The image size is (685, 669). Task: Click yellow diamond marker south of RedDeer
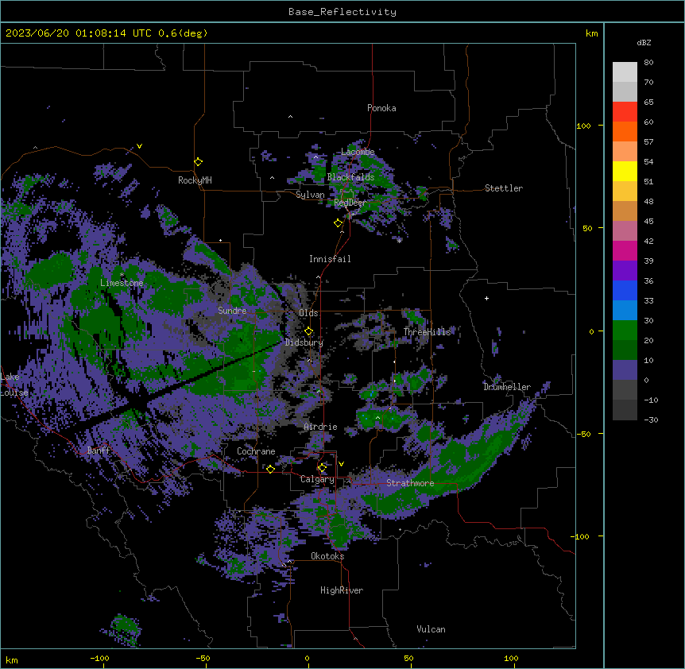coord(338,222)
